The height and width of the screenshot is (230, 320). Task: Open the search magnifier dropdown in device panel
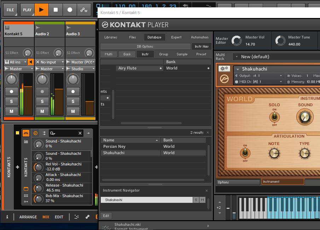[53, 133]
